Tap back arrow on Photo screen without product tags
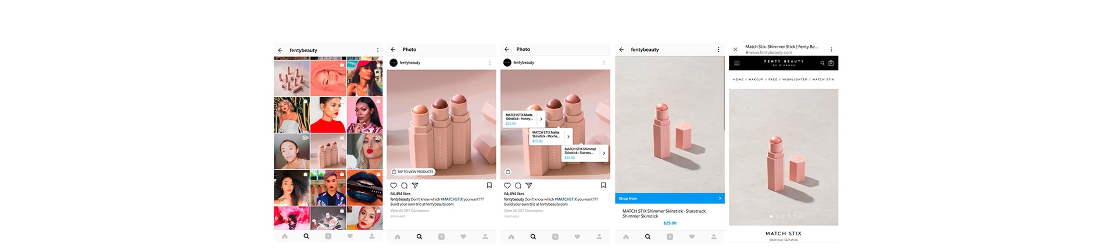Image resolution: width=1116 pixels, height=248 pixels. coord(393,49)
